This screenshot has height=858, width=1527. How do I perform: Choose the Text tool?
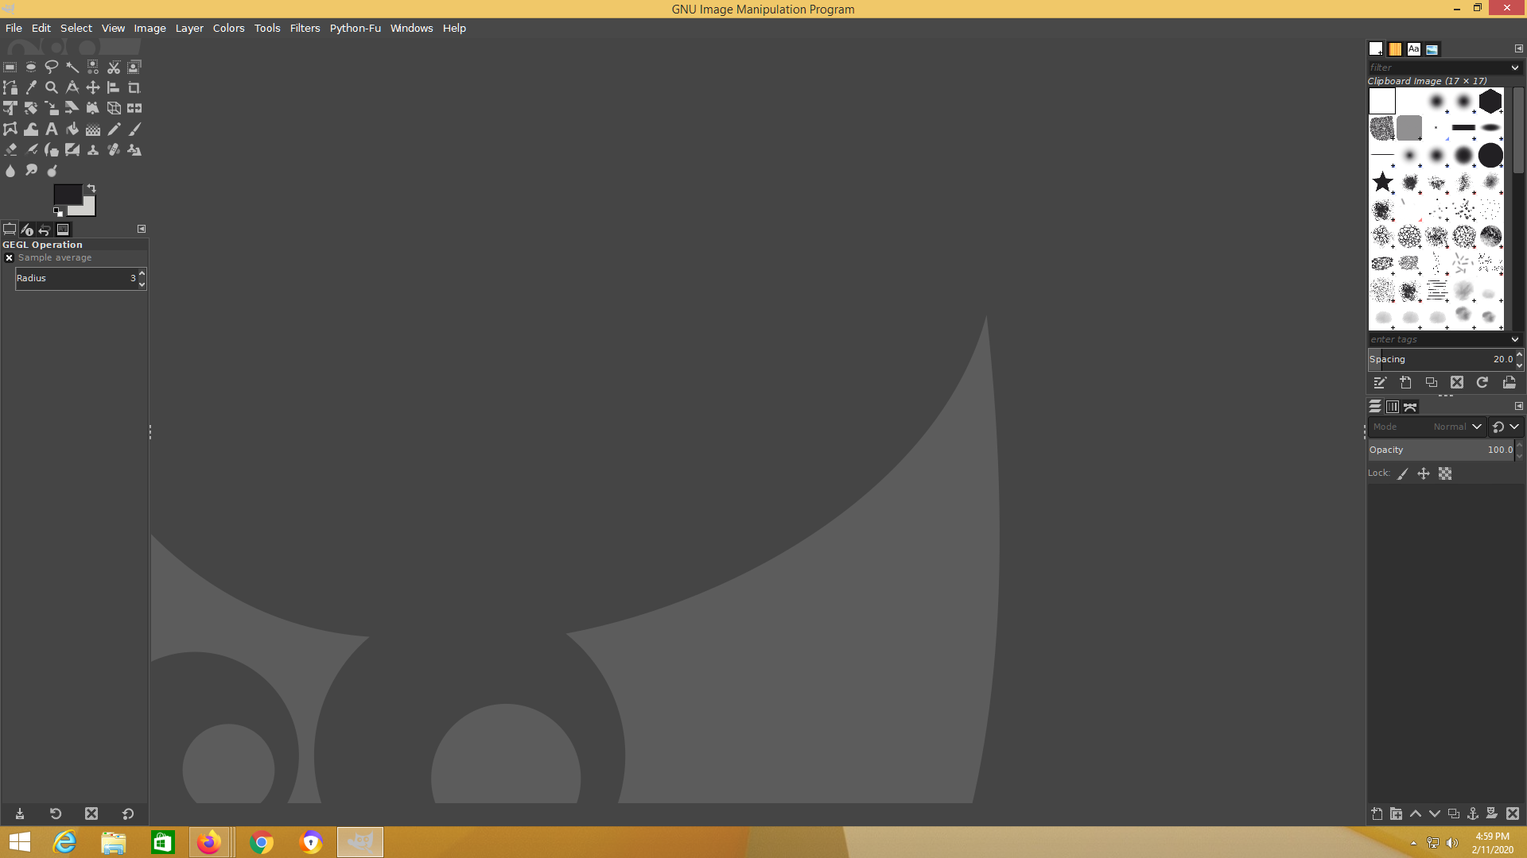(x=52, y=129)
